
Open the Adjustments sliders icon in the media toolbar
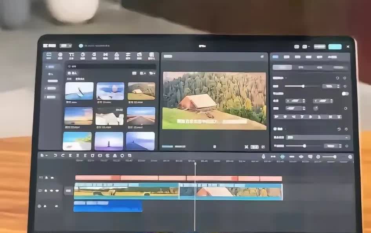(128, 56)
